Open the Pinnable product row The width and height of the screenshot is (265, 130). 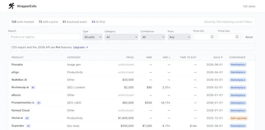tap(132, 64)
